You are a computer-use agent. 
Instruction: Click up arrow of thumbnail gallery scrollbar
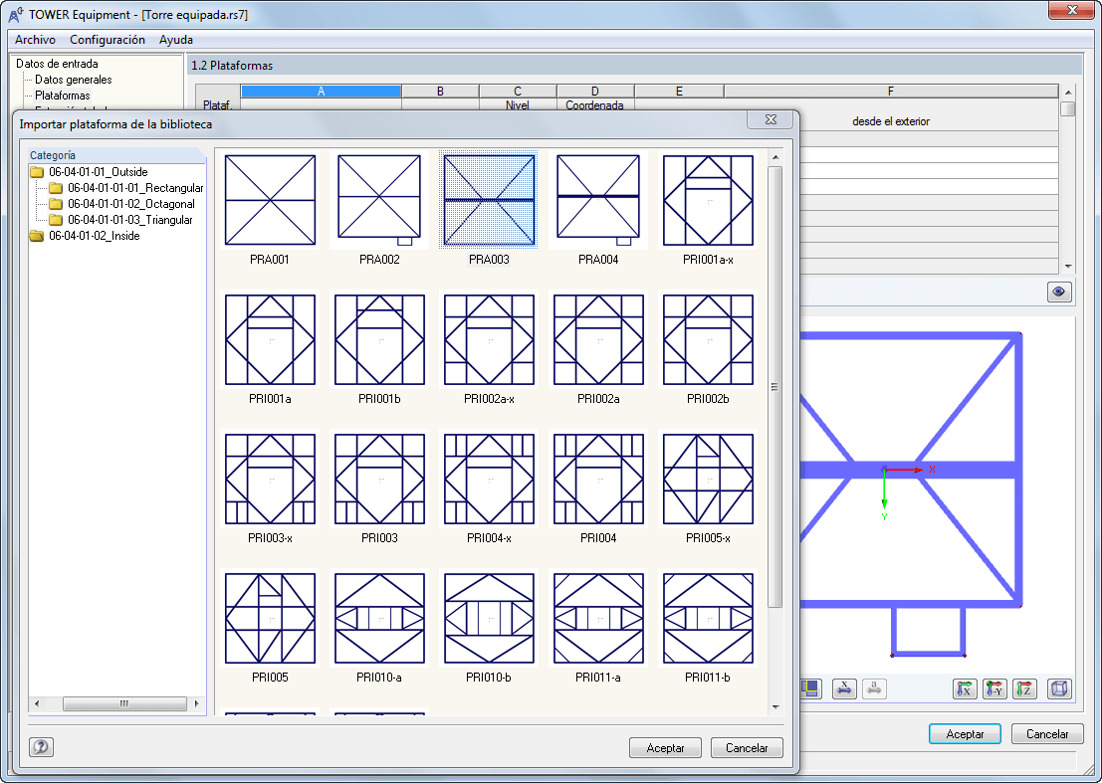point(775,157)
